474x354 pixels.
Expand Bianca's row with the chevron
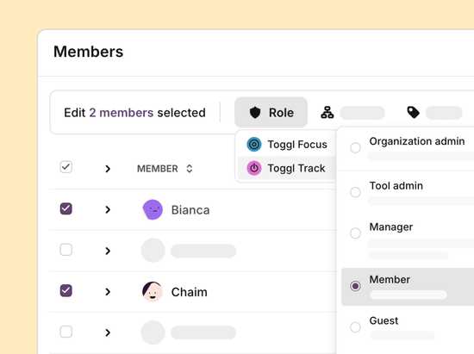(x=108, y=209)
